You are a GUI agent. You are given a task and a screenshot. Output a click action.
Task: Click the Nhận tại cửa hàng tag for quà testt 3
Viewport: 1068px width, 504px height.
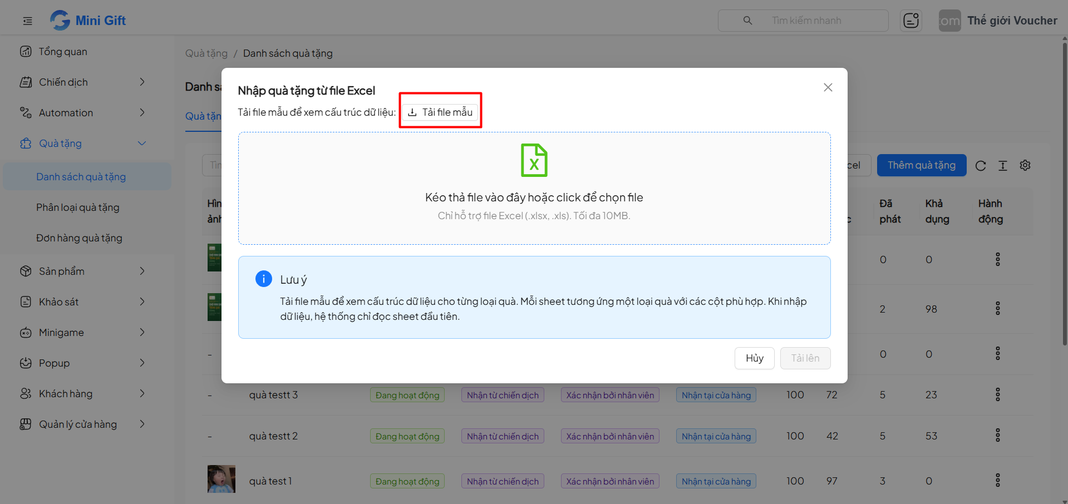click(x=716, y=395)
